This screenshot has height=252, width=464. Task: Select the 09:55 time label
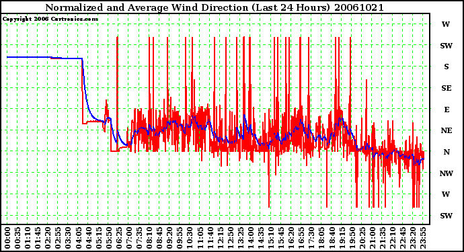click(180, 238)
